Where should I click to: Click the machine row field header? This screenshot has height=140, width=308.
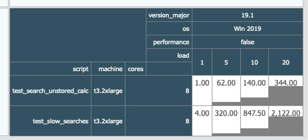(x=108, y=69)
